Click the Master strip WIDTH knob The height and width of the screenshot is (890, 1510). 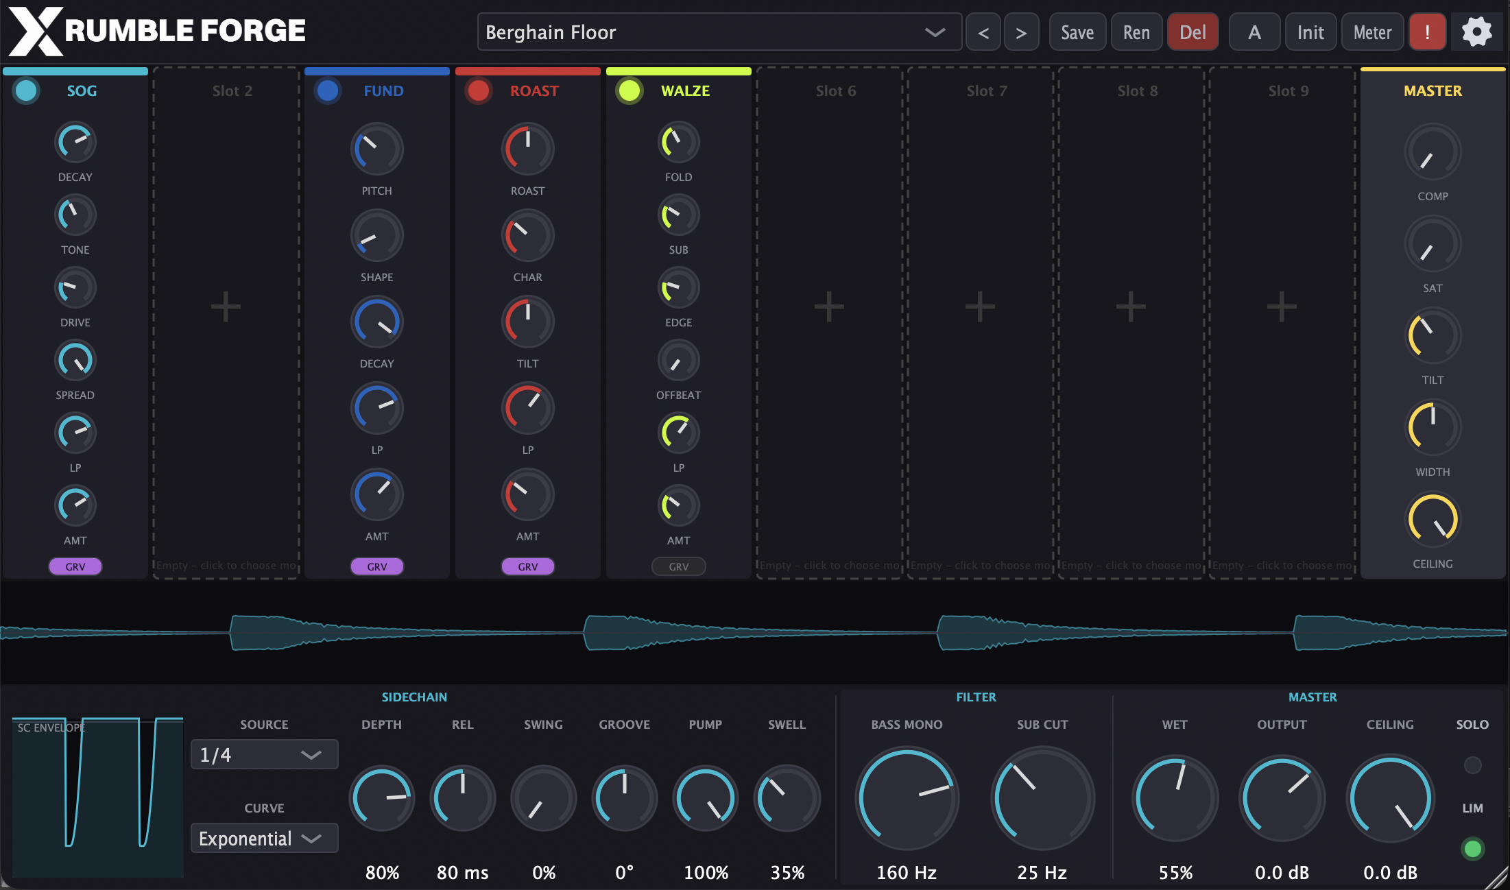click(1433, 427)
